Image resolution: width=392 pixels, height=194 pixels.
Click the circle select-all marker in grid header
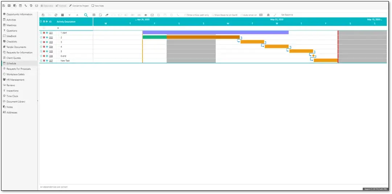(41, 21)
